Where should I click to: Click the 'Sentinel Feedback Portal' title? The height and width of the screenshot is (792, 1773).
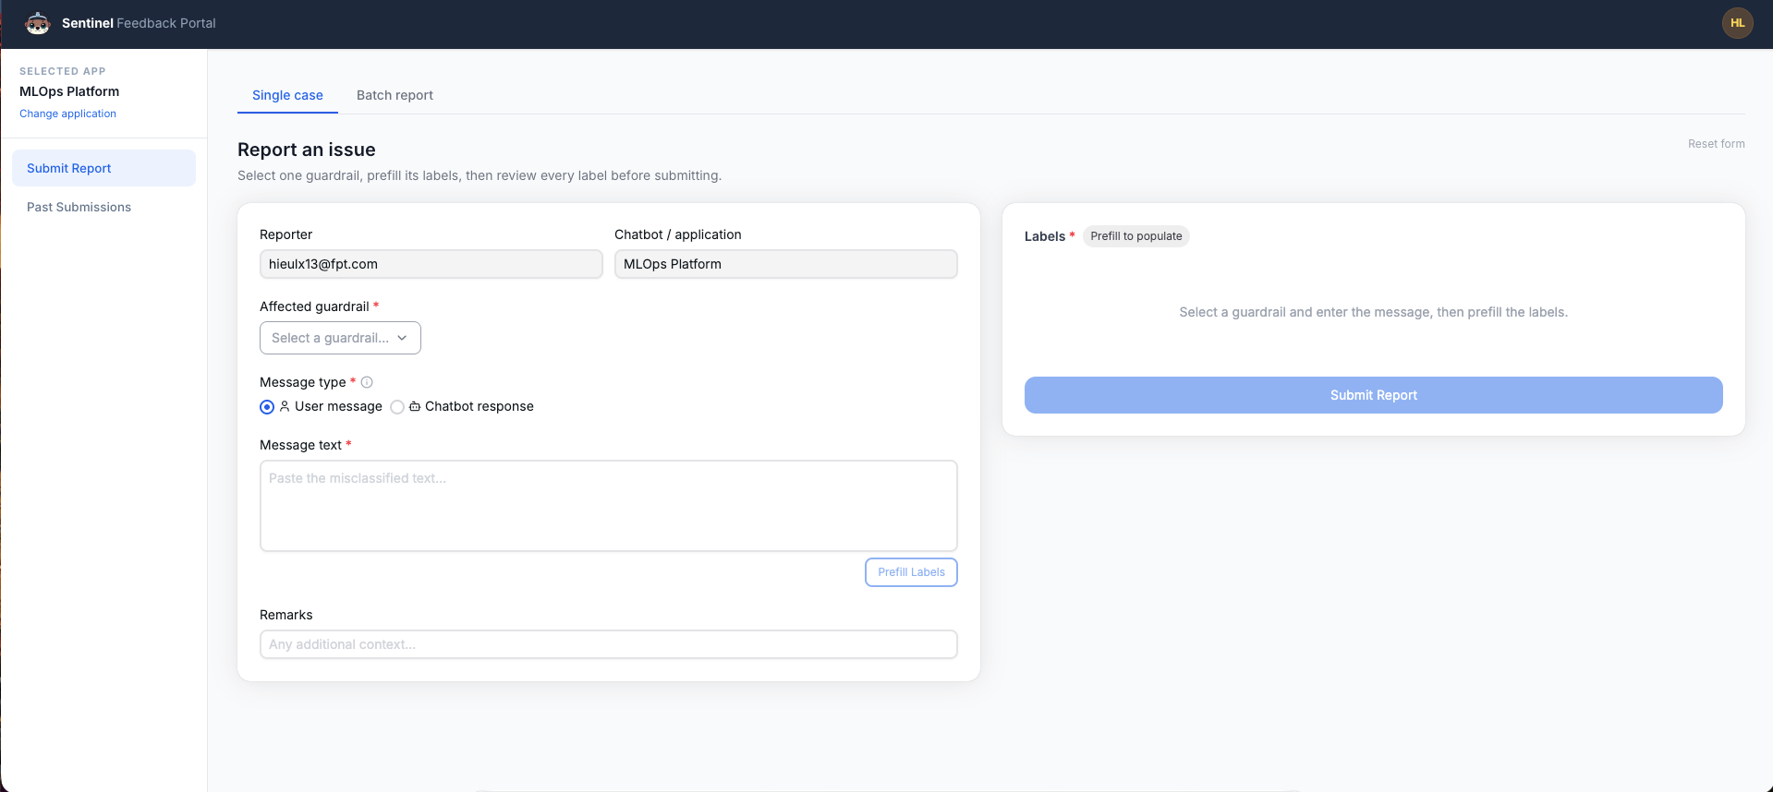(x=139, y=23)
